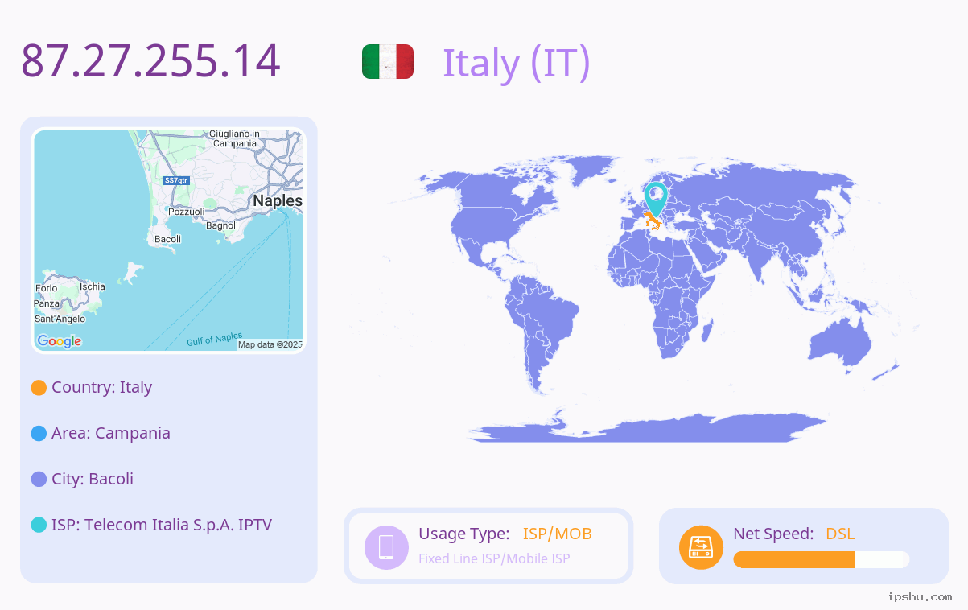Click the teal dot beside ISP Telecom Italia
The width and height of the screenshot is (968, 610).
(39, 526)
